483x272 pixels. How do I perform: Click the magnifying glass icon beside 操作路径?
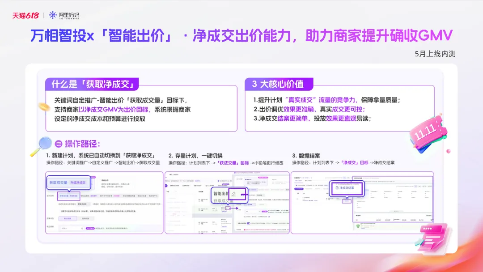tap(41, 146)
